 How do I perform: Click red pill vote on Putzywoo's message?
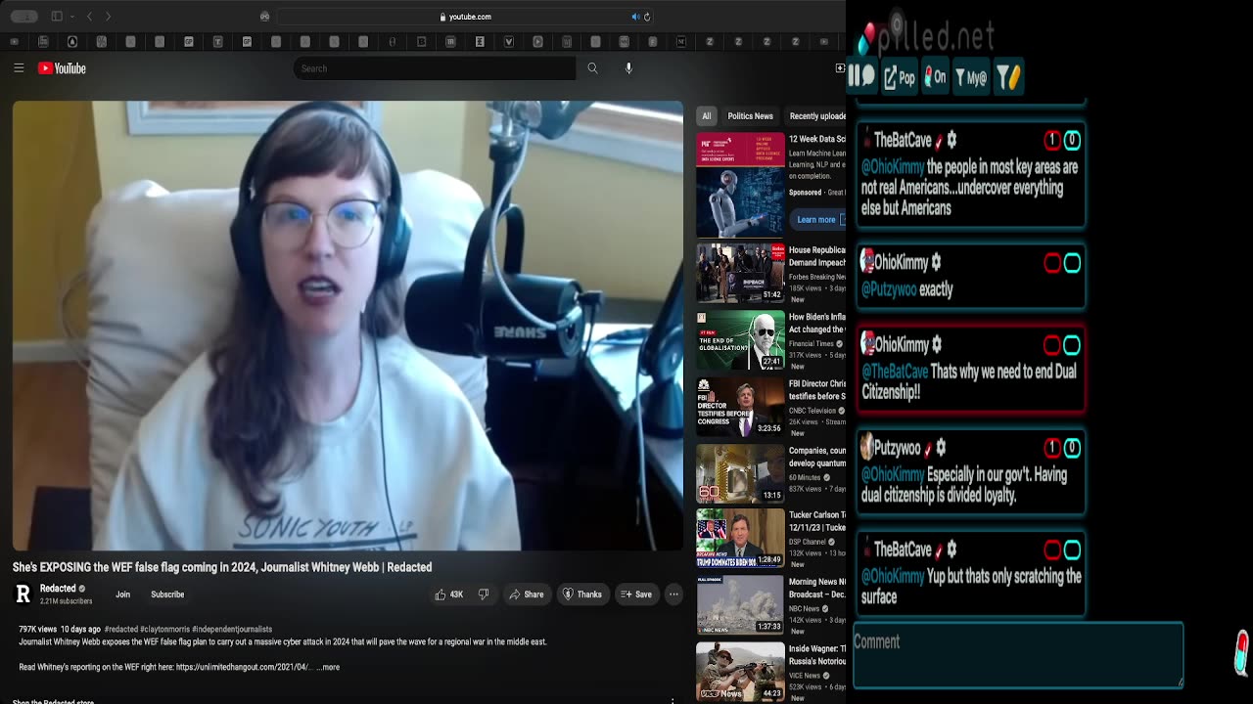[1052, 448]
